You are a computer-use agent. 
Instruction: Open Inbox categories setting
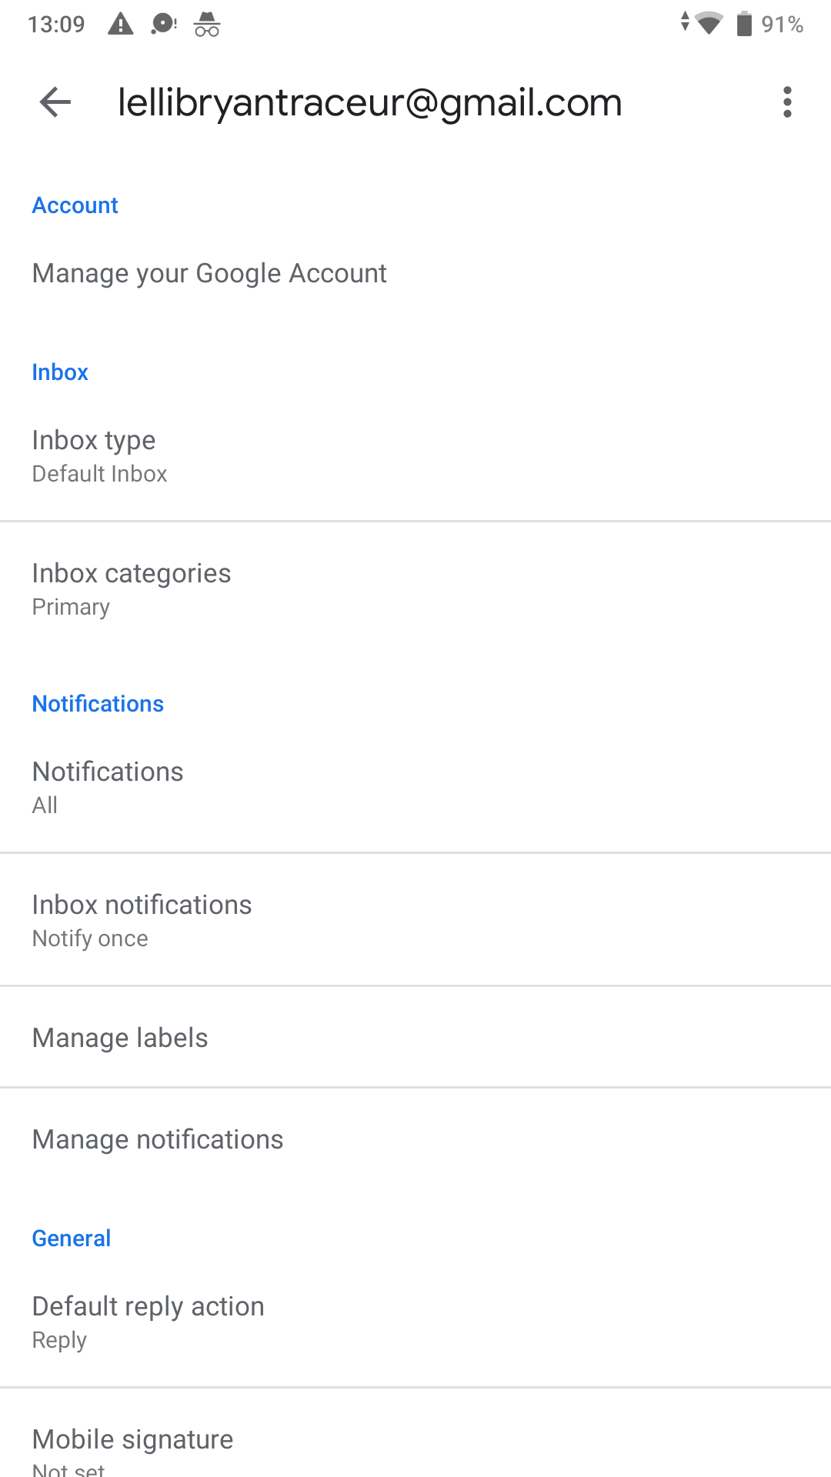415,588
